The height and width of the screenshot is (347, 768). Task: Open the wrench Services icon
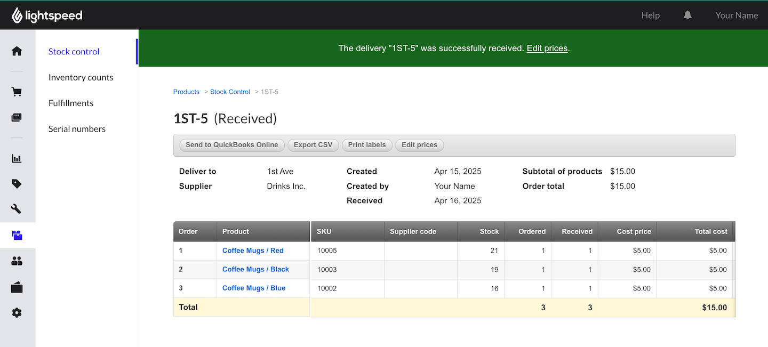[x=17, y=209]
